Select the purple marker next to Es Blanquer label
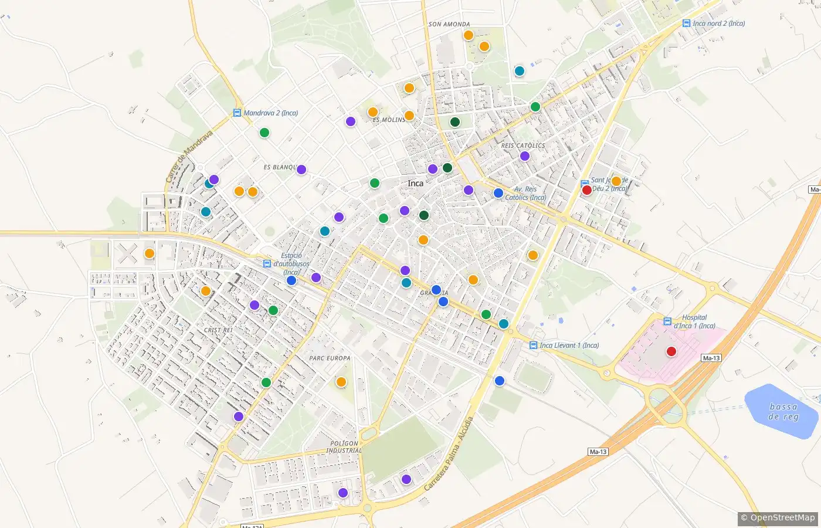This screenshot has width=821, height=528. (x=301, y=170)
